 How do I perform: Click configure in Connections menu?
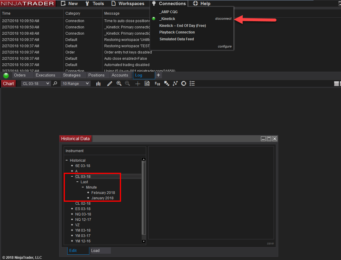click(225, 47)
